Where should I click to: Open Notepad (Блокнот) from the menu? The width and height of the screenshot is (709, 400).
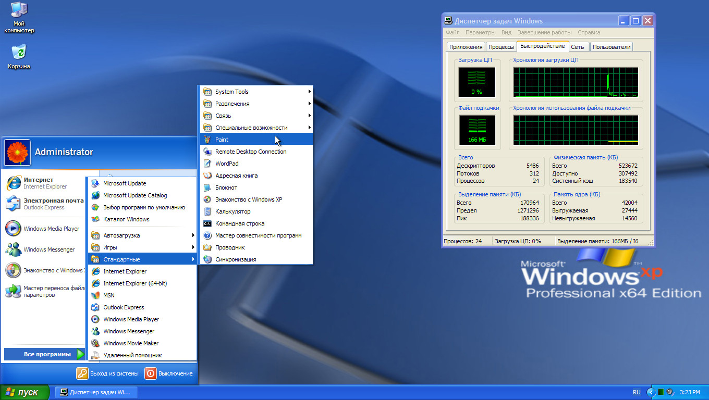coord(226,187)
